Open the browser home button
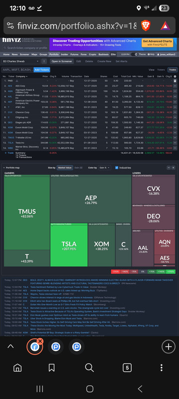Screen dimensions: 179x399 [17, 368]
